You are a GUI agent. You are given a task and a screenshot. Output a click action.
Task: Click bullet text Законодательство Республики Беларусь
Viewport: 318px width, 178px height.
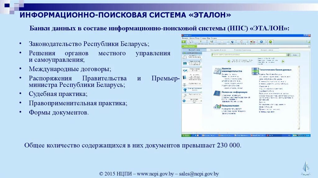tap(89, 44)
